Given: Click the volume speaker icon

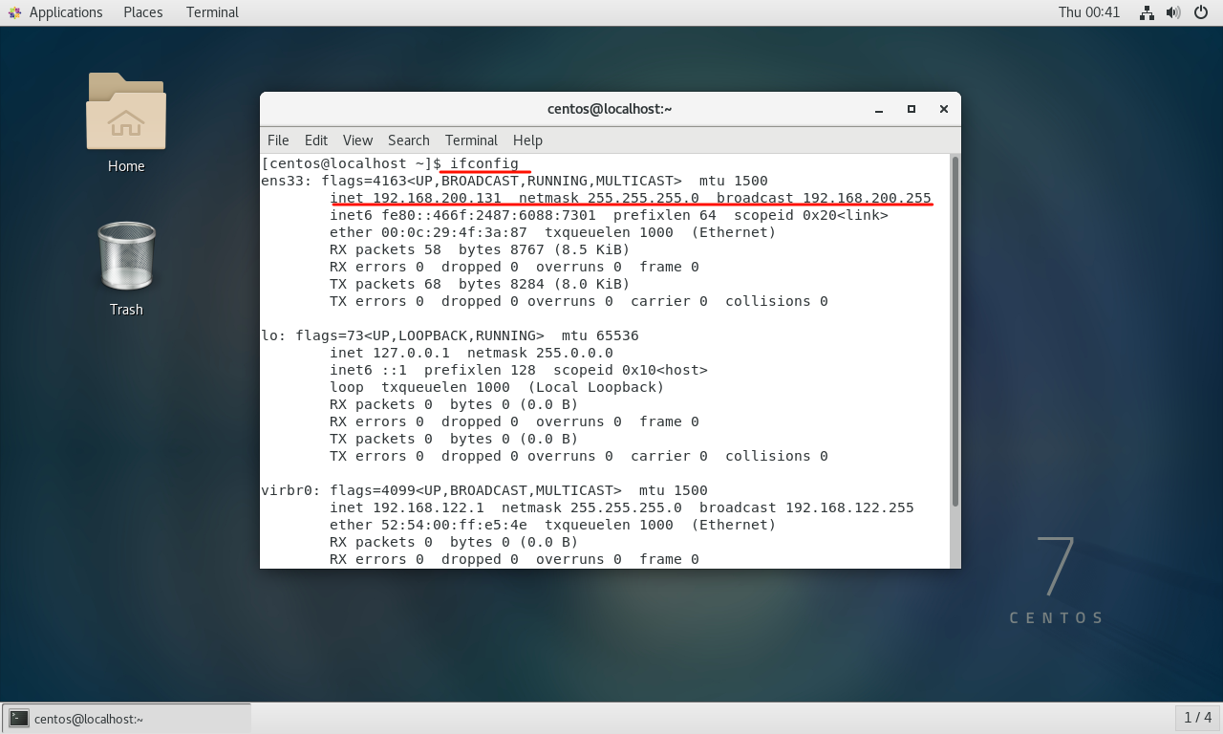Looking at the screenshot, I should [x=1174, y=12].
